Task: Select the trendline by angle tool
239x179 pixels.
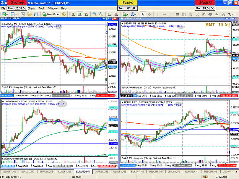Action: click(197, 14)
